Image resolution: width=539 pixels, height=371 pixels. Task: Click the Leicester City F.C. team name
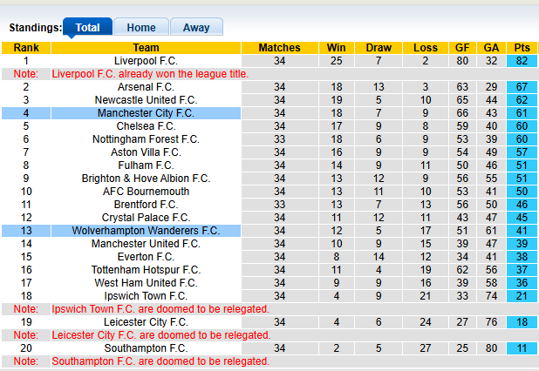(x=146, y=322)
